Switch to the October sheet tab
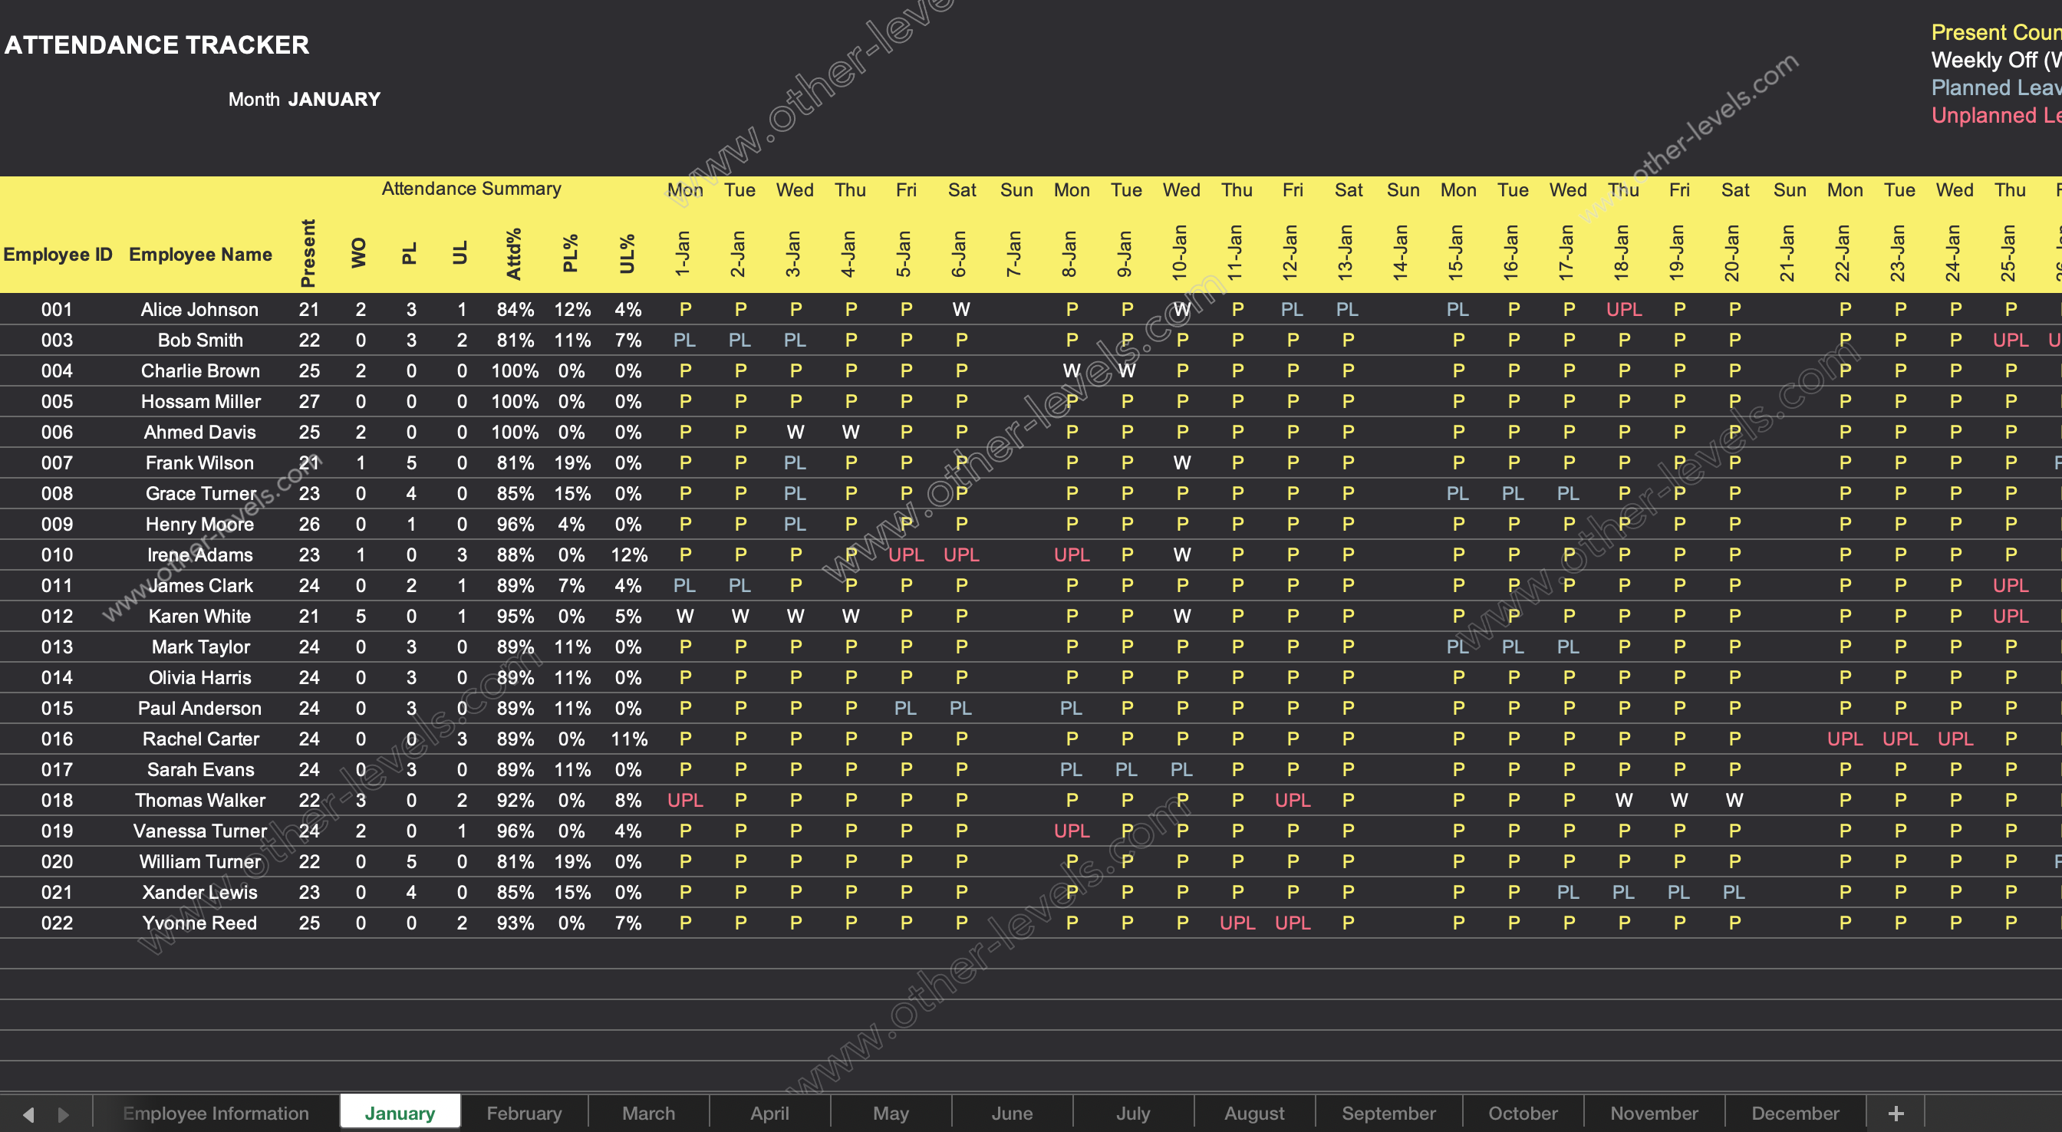The height and width of the screenshot is (1132, 2062). [1523, 1113]
